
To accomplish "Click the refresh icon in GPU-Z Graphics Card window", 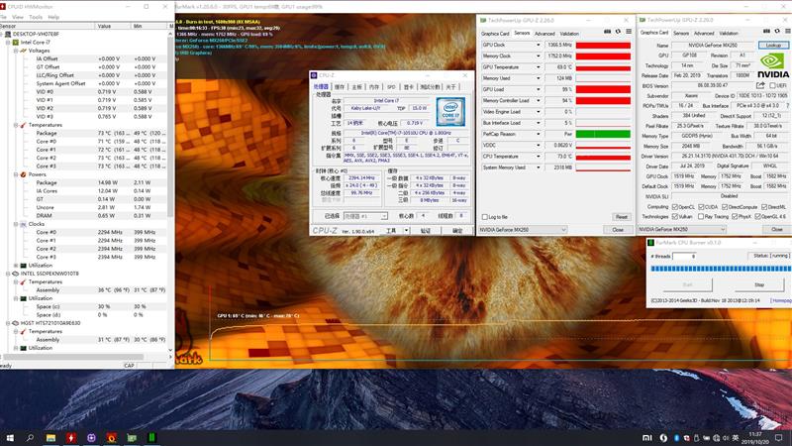I will [777, 31].
